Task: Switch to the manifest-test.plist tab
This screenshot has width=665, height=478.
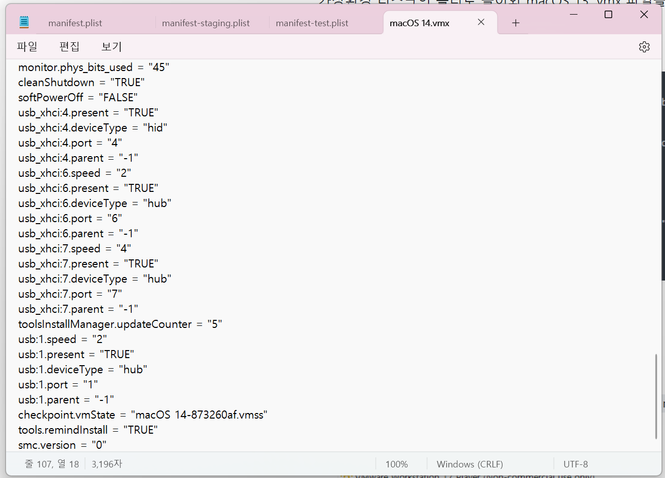Action: [312, 23]
